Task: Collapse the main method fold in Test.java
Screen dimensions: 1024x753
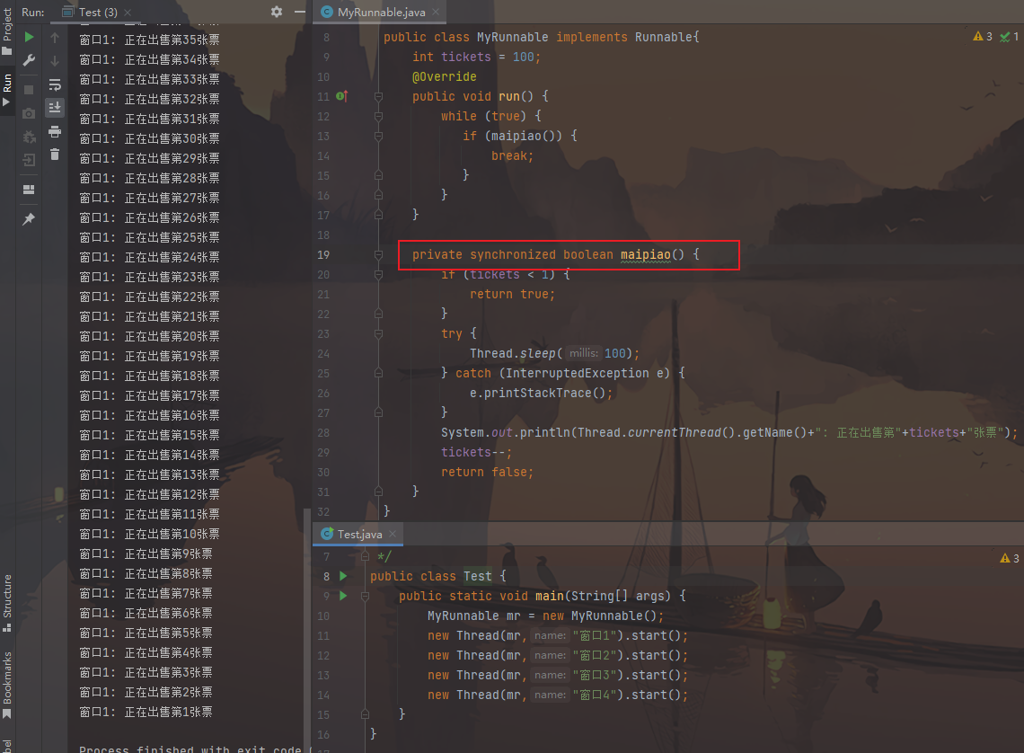Action: click(x=364, y=596)
